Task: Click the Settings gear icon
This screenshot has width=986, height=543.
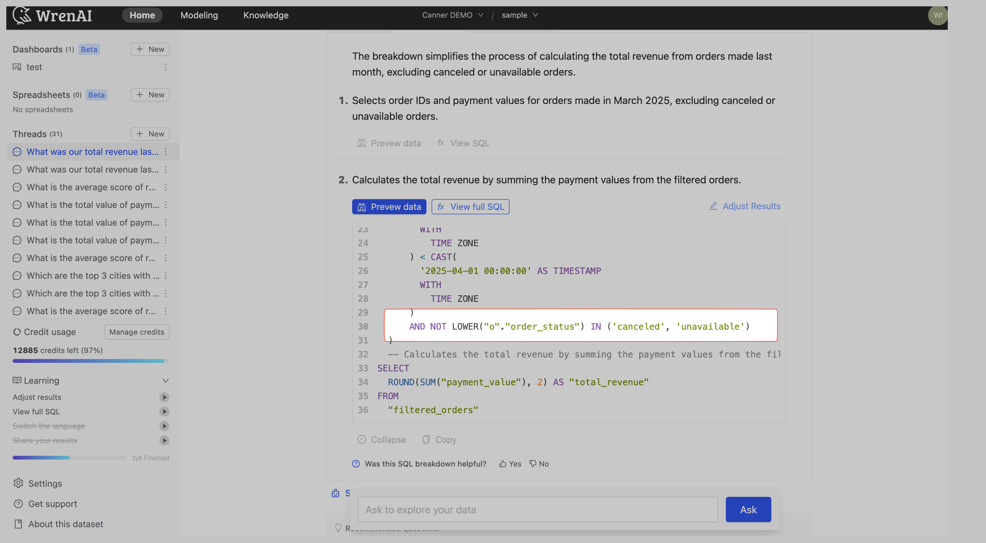Action: coord(18,483)
